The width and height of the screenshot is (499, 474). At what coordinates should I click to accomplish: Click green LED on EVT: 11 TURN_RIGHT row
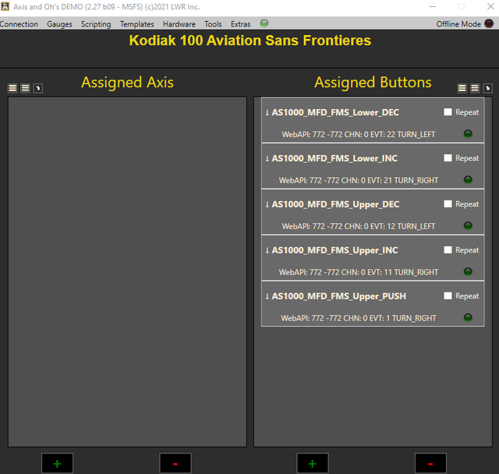(x=468, y=271)
